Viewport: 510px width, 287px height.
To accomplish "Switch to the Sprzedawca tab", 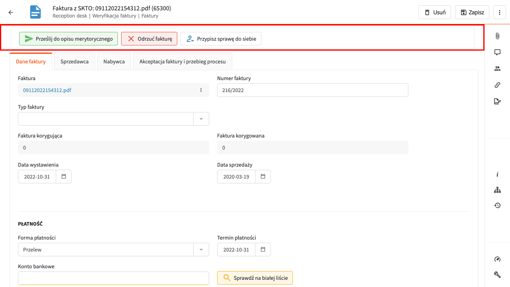I will pos(75,62).
